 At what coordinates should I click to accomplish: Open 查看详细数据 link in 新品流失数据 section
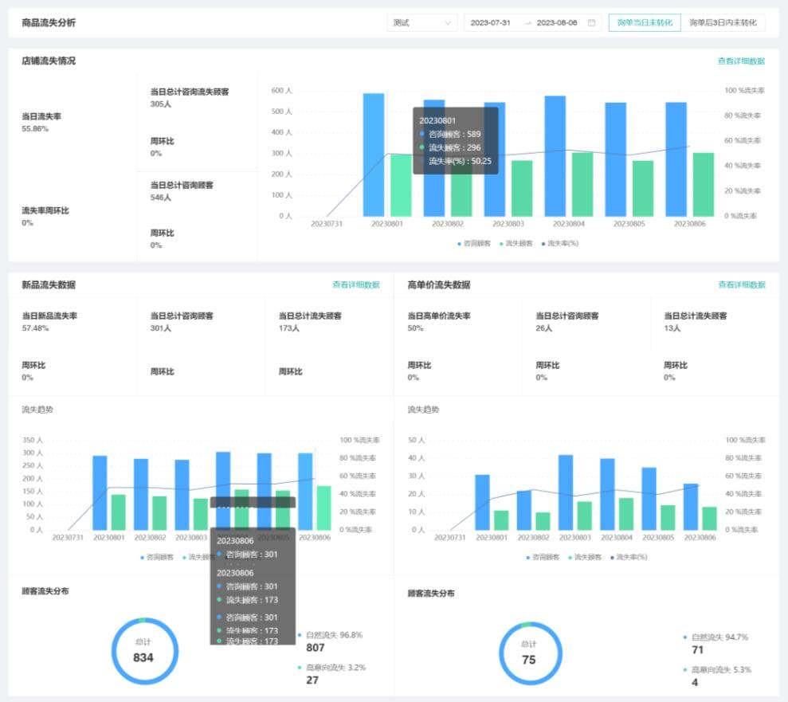356,284
